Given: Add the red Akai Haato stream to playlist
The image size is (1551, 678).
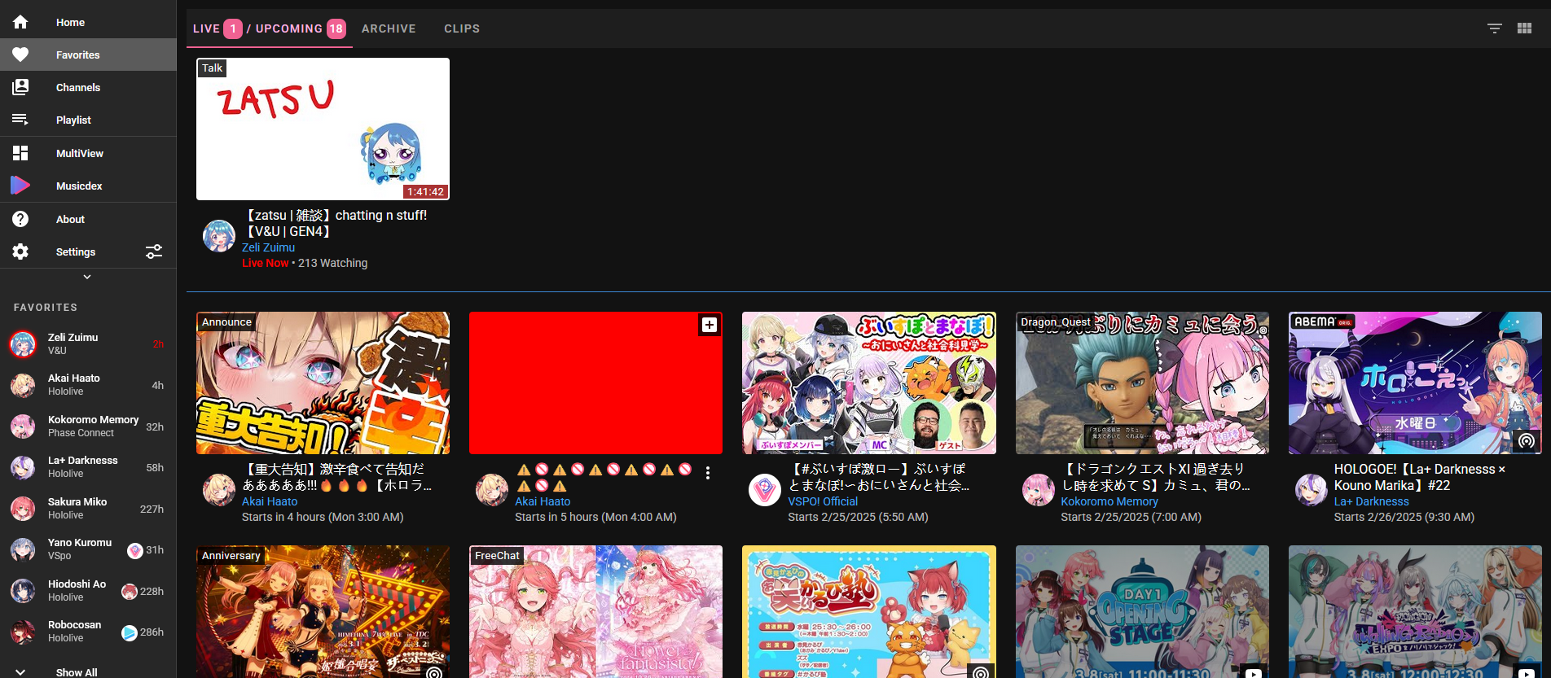Looking at the screenshot, I should (710, 325).
